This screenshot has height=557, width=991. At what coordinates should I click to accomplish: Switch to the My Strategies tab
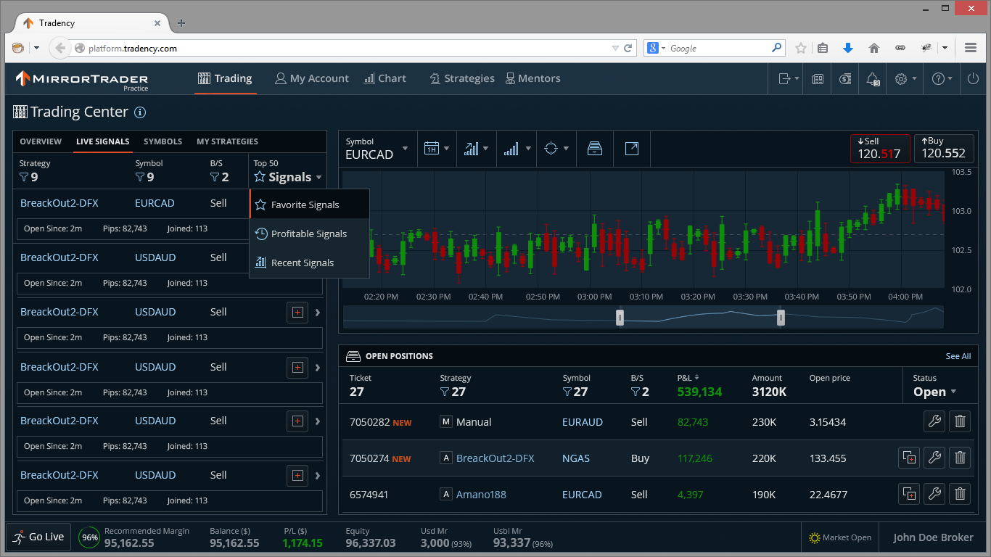(227, 141)
